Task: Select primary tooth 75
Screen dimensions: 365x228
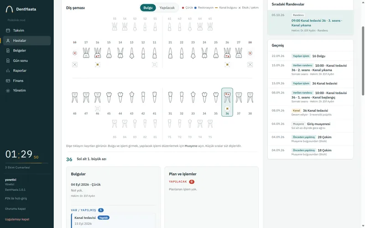Action: pos(210,124)
